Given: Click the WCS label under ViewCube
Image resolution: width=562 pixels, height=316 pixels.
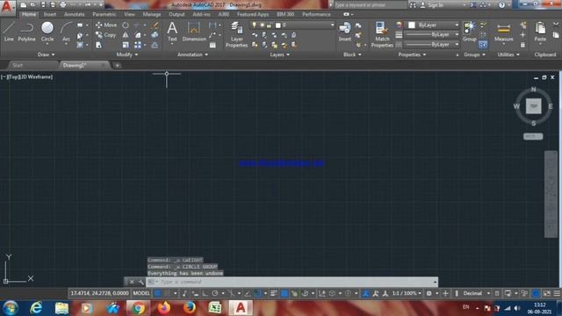Looking at the screenshot, I should [x=533, y=137].
